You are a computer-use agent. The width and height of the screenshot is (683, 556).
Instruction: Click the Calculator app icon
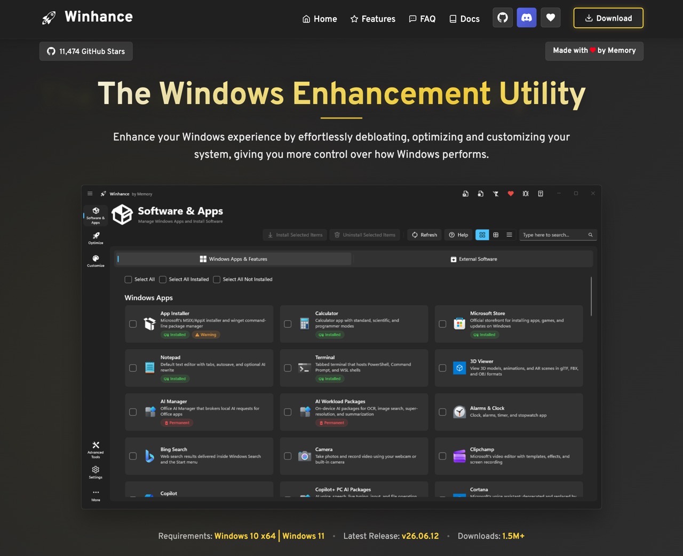click(304, 323)
